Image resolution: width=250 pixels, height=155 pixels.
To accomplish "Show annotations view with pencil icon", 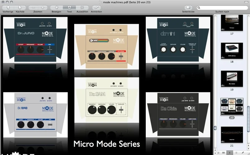I will pyautogui.click(x=243, y=153).
